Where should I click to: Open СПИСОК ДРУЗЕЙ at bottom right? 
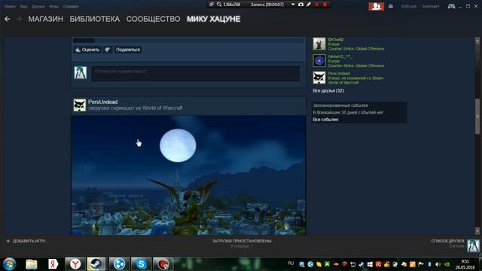[447, 241]
